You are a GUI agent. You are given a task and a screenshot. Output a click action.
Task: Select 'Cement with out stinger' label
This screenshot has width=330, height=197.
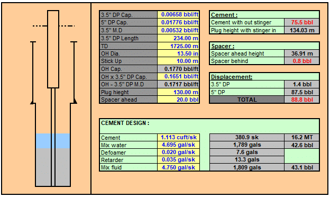(247, 22)
